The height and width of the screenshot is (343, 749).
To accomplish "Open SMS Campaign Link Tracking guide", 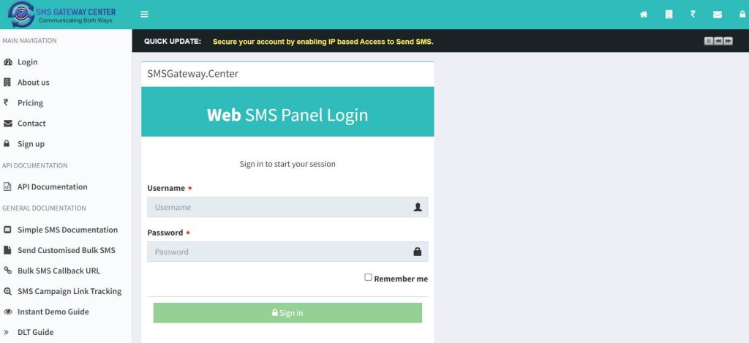I will point(69,291).
